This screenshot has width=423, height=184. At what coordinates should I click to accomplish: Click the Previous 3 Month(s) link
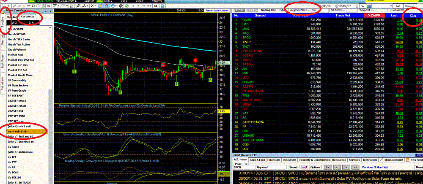[x=375, y=167]
